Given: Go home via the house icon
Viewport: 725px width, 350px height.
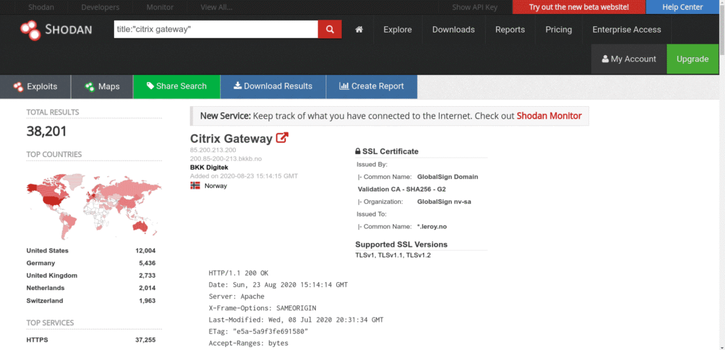Looking at the screenshot, I should 359,30.
